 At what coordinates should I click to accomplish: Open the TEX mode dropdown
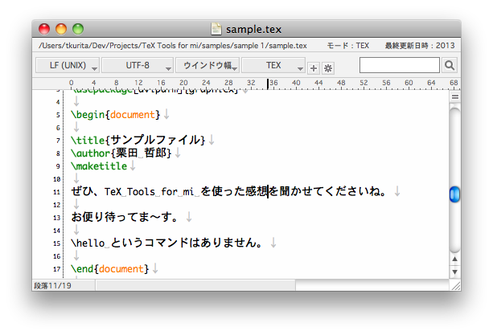(x=273, y=65)
